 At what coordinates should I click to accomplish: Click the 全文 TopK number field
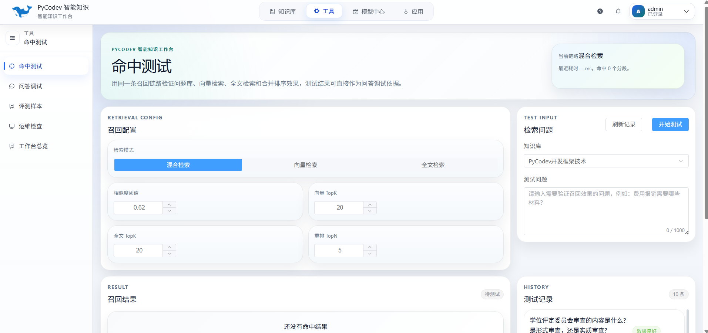point(138,251)
